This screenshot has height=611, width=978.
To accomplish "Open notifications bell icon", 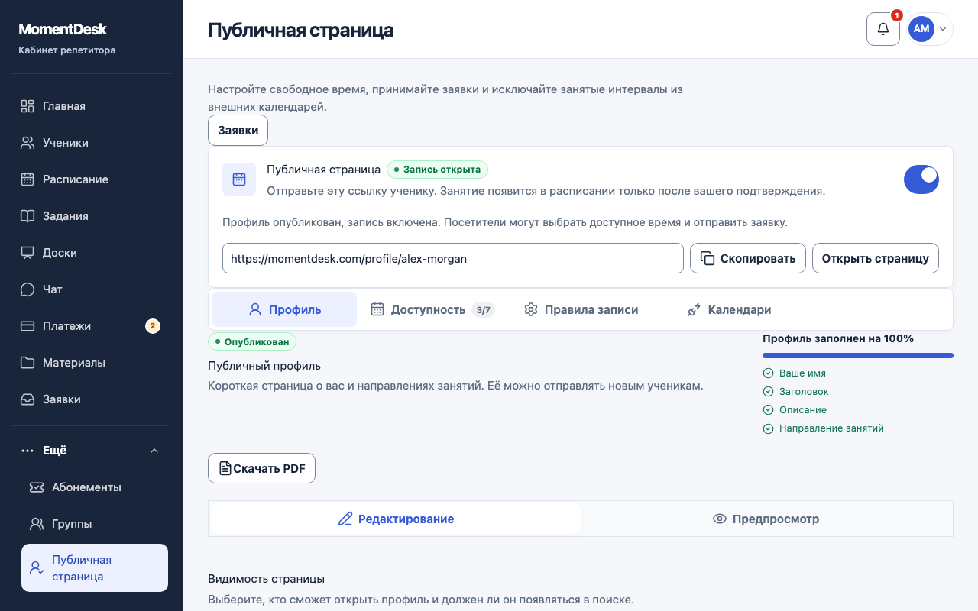I will pos(883,29).
